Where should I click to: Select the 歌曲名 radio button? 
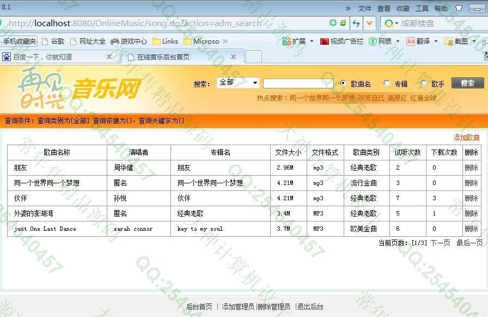[343, 83]
